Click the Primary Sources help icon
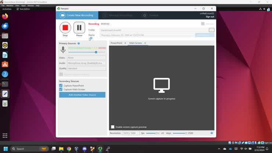 [x=79, y=43]
